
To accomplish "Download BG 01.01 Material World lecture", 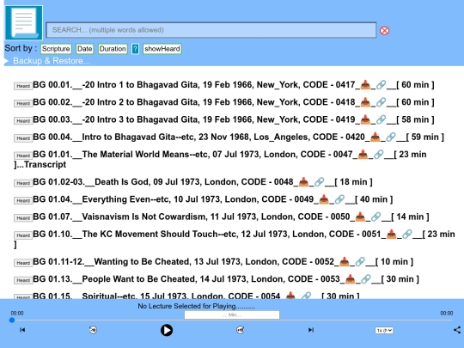I will [x=363, y=154].
